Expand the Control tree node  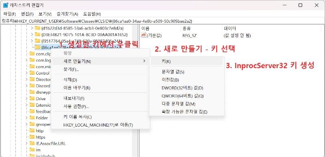click(26, 73)
